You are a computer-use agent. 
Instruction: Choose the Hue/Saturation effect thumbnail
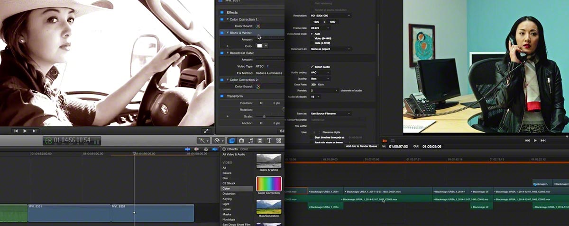pyautogui.click(x=269, y=207)
